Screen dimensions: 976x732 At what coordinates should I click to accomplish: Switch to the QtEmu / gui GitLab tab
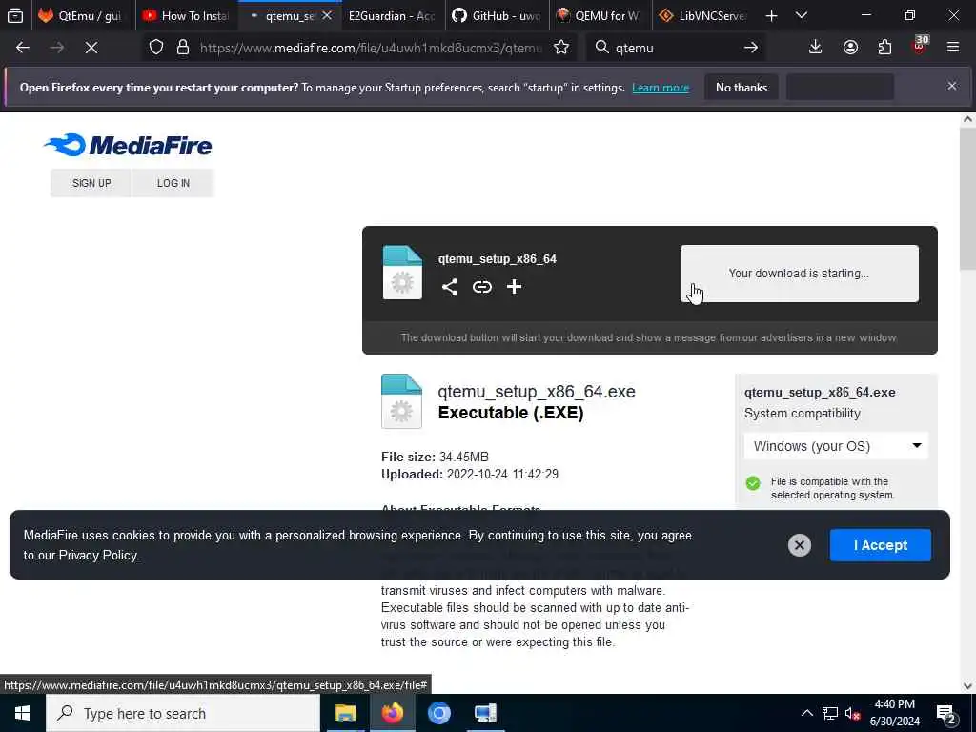point(81,15)
